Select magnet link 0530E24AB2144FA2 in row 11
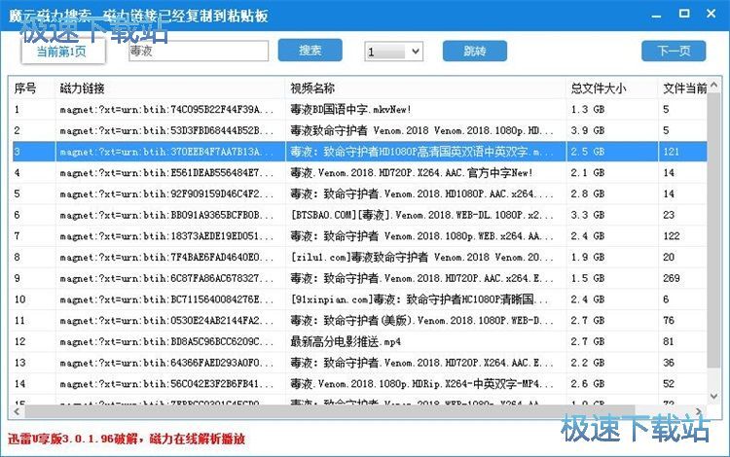730x457 pixels. tap(166, 320)
